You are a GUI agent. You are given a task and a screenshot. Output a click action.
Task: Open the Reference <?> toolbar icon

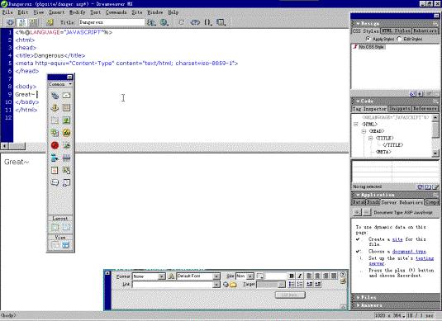(195, 22)
